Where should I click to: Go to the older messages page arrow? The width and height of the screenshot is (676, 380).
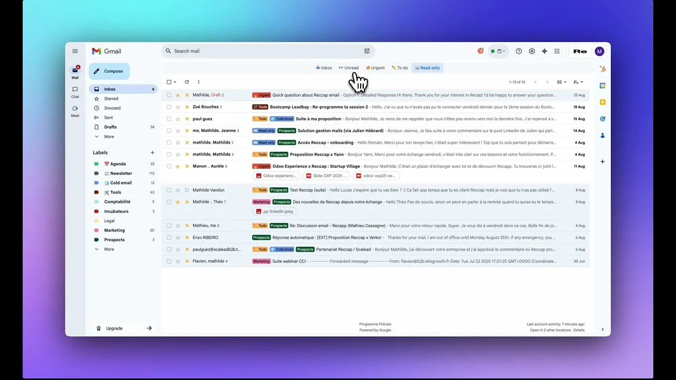547,82
